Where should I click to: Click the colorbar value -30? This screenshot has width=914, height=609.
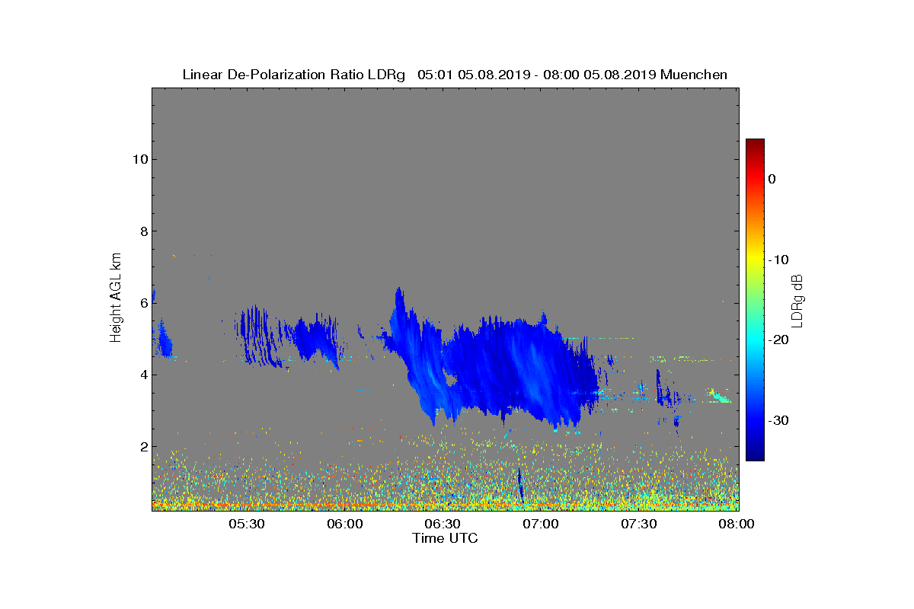point(778,420)
